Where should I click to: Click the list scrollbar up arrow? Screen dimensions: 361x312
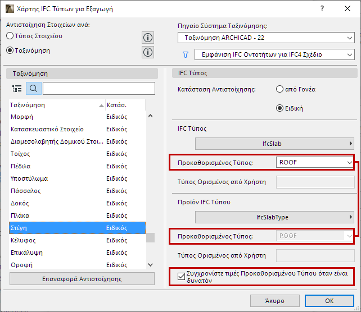150,116
